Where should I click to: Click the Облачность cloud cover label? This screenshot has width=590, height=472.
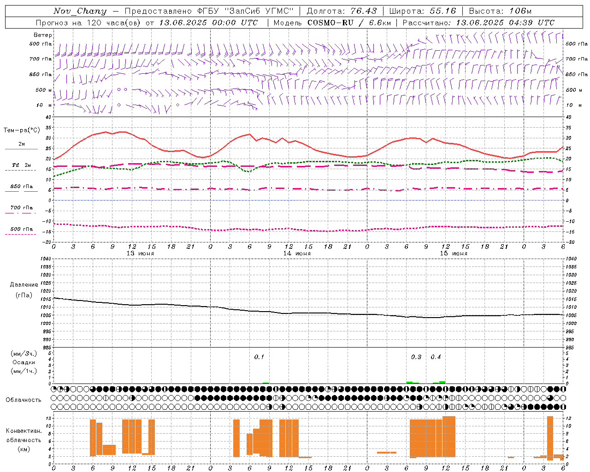[24, 400]
